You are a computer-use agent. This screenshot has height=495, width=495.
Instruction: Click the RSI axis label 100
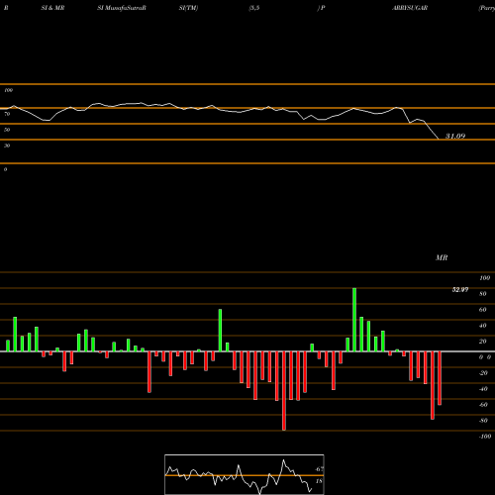coord(9,90)
